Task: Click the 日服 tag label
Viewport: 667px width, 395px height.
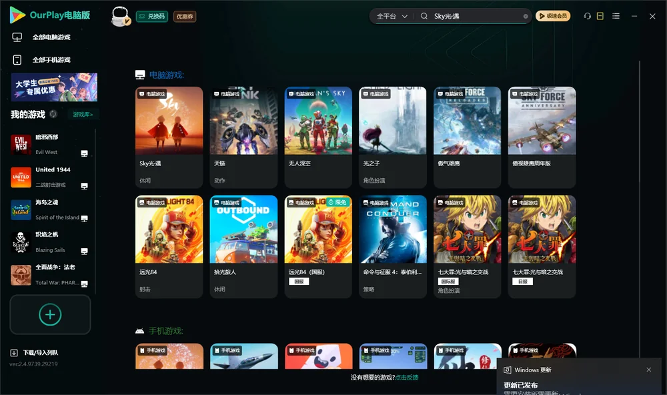Action: tap(523, 282)
